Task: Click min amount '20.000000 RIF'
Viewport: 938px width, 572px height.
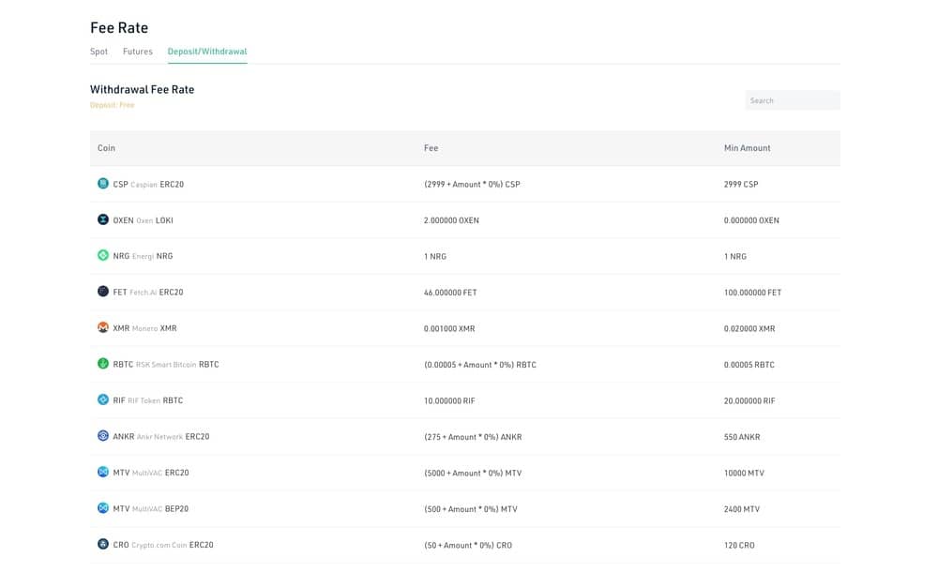Action: (749, 401)
